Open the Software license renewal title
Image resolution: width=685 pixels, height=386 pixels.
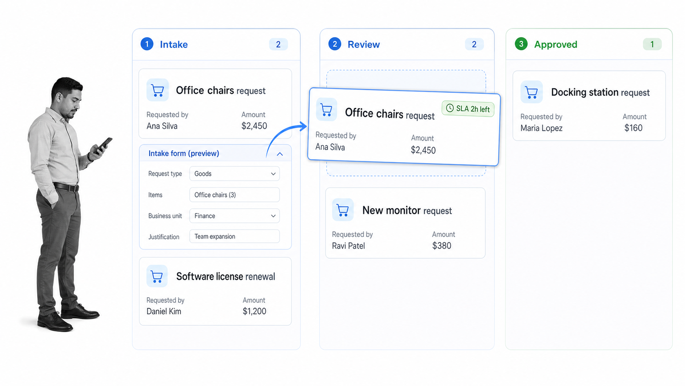[225, 277]
